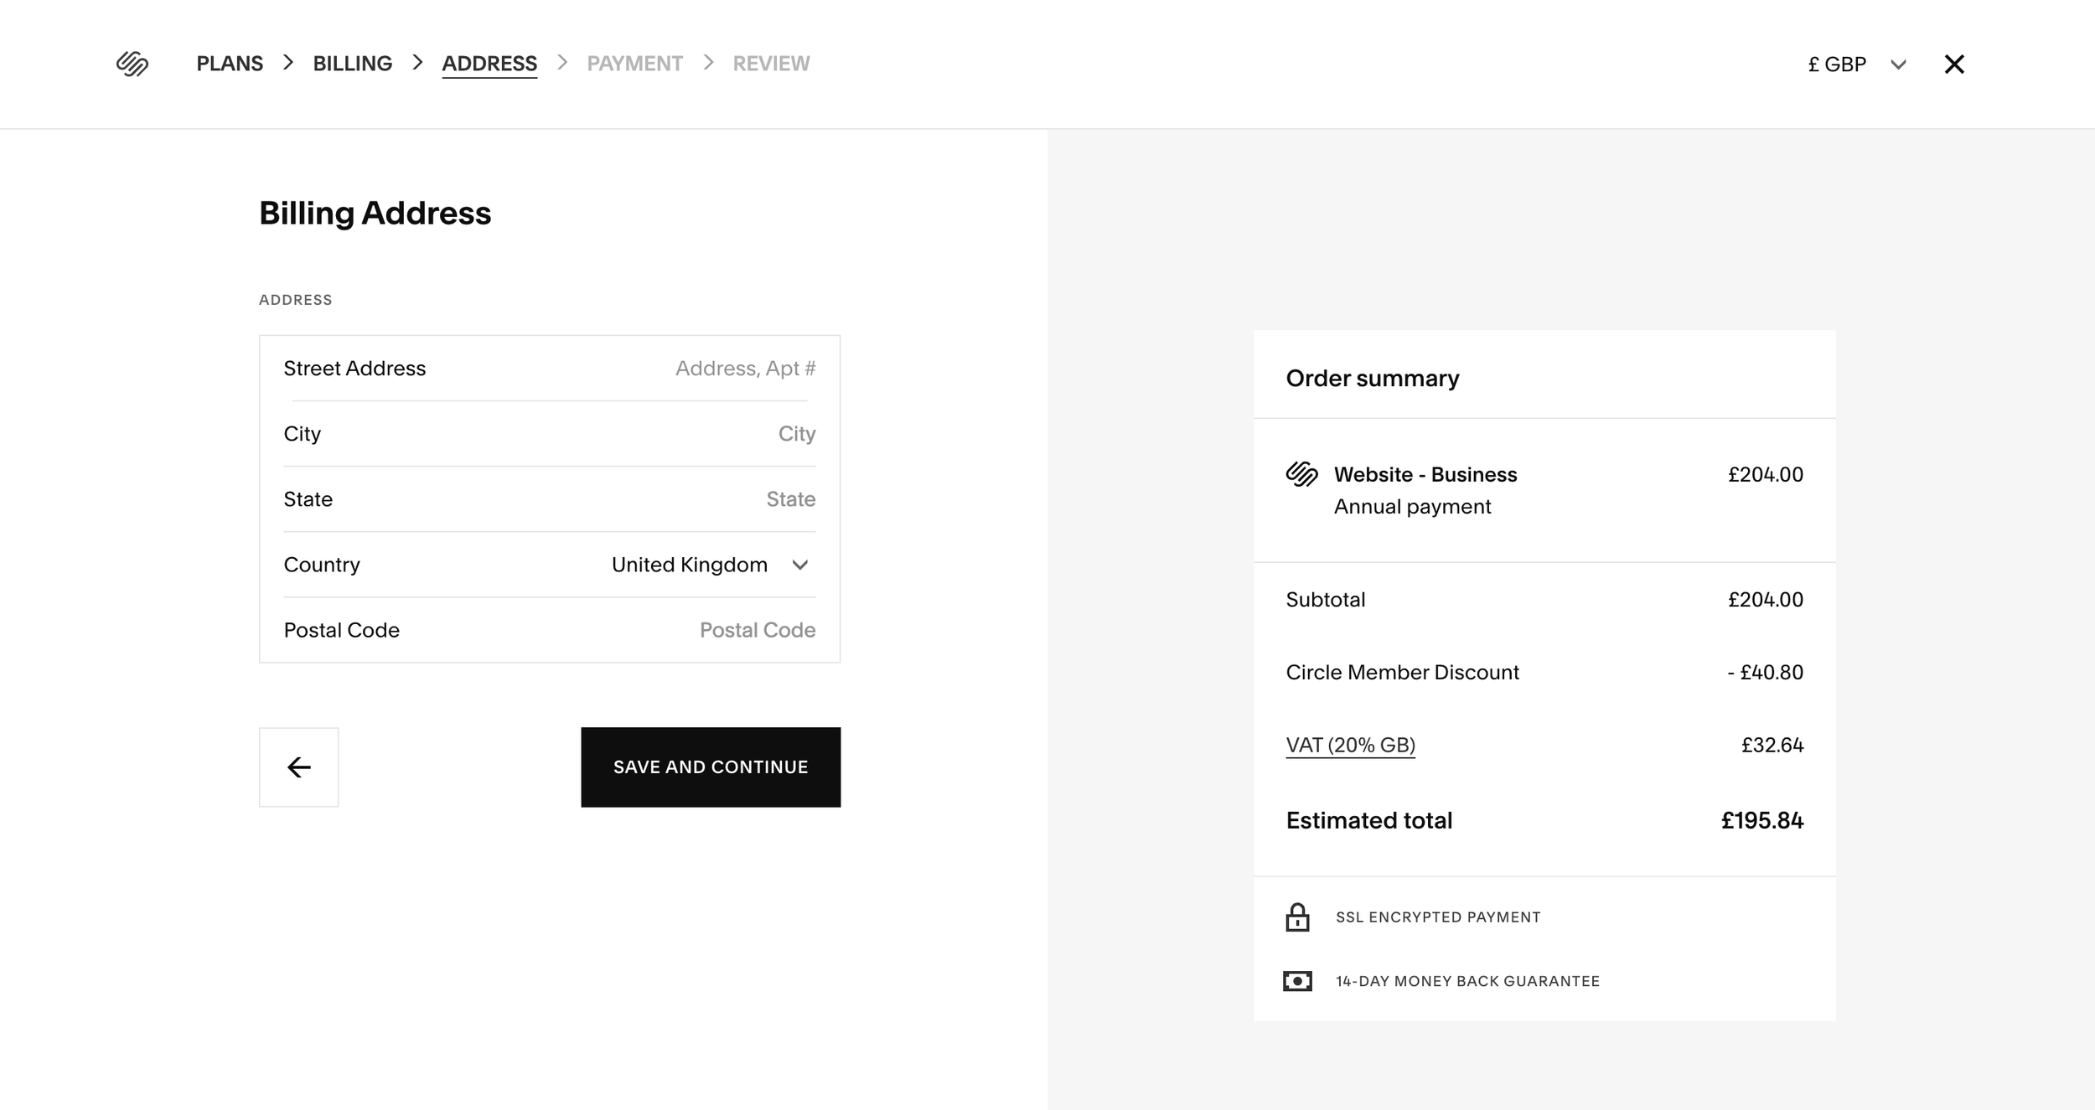2095x1110 pixels.
Task: Close the checkout with X icon
Action: pyautogui.click(x=1954, y=64)
